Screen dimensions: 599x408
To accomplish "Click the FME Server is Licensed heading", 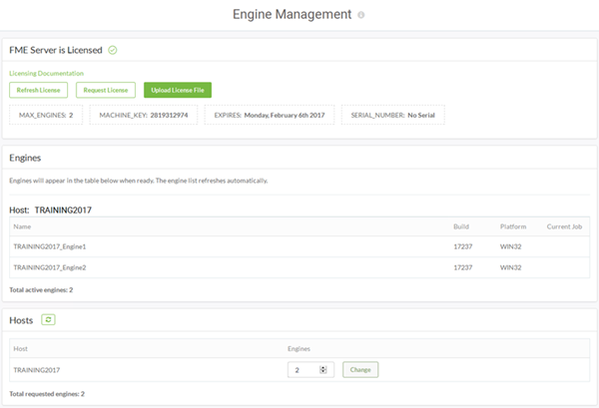I will (56, 50).
